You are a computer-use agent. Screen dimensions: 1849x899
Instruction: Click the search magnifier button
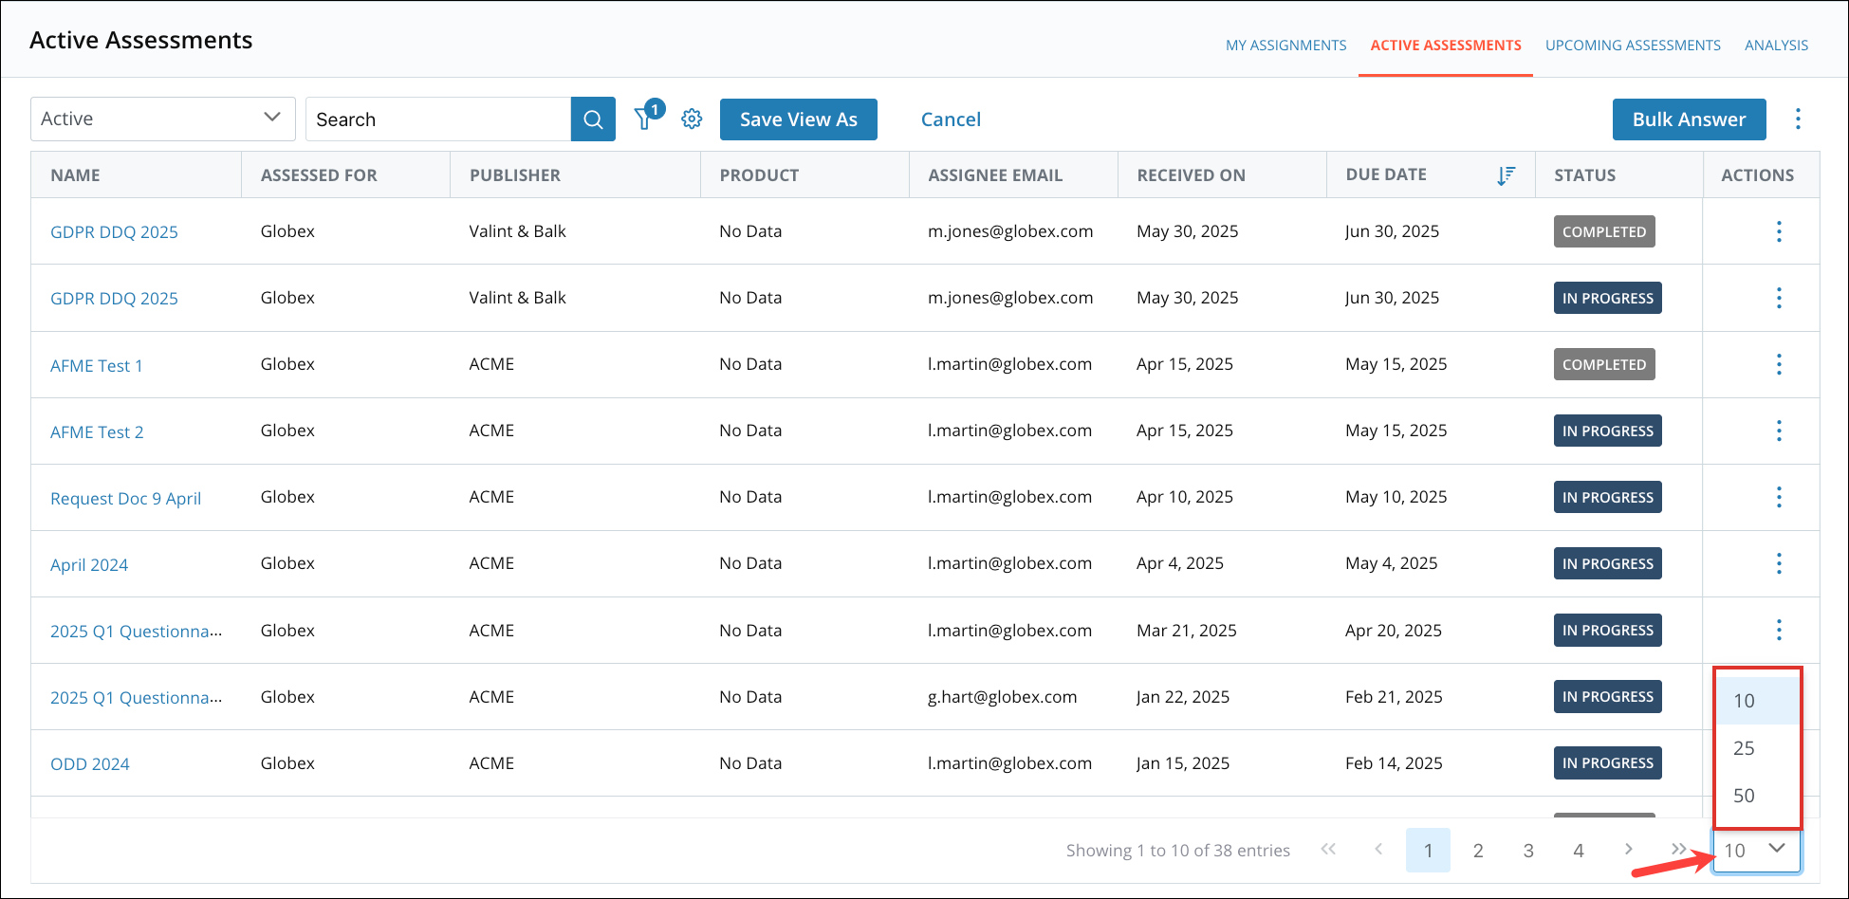[593, 119]
